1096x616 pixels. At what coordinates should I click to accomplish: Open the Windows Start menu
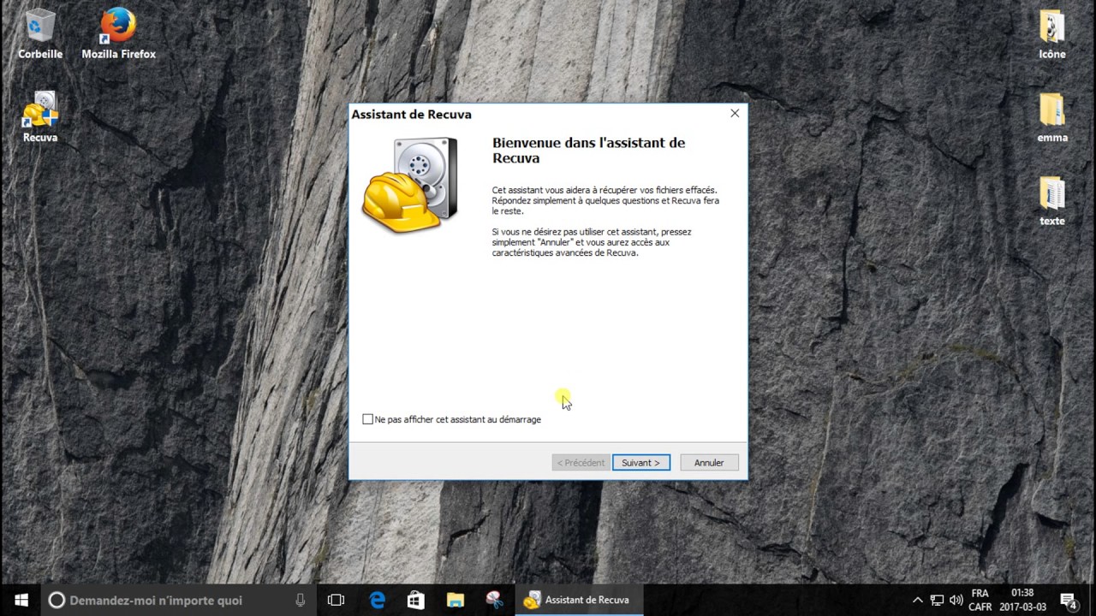coord(21,600)
